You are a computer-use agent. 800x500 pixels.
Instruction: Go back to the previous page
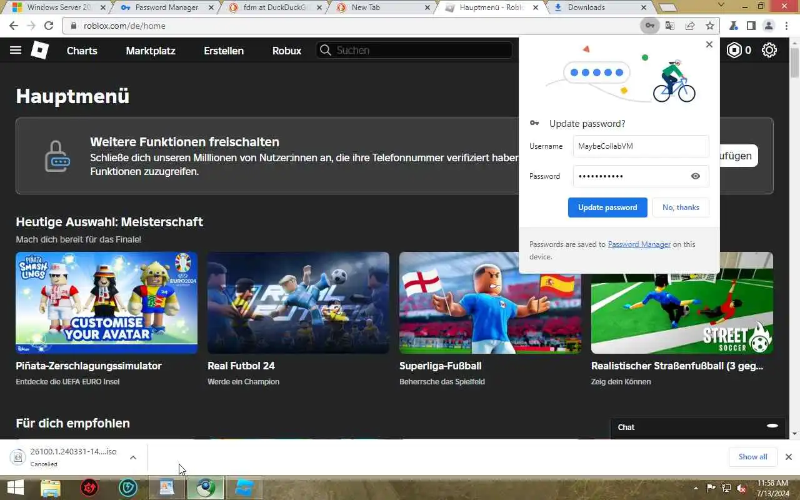[14, 26]
